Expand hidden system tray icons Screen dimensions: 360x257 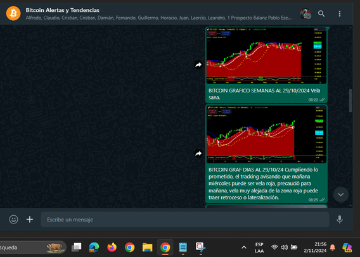coord(244,248)
